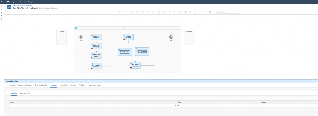Select the Persistence layers palette icon

pyautogui.click(x=185, y=12)
